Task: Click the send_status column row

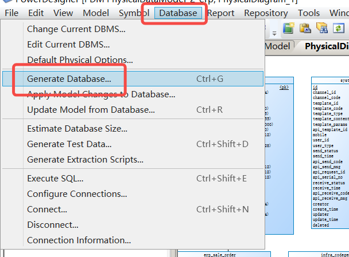Action: pyautogui.click(x=325, y=151)
